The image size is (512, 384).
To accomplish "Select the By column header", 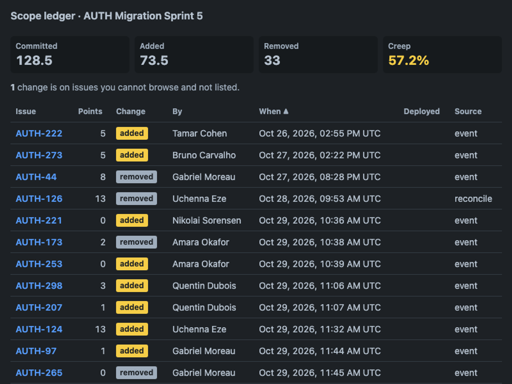I will (x=177, y=111).
